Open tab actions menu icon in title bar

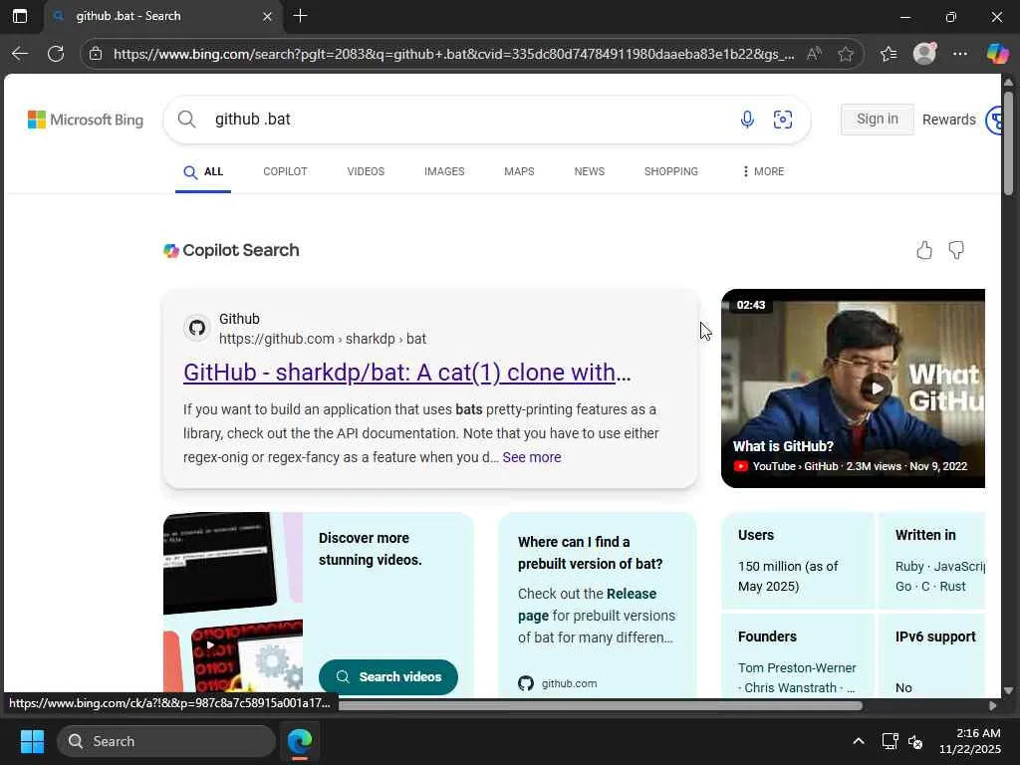click(x=20, y=16)
